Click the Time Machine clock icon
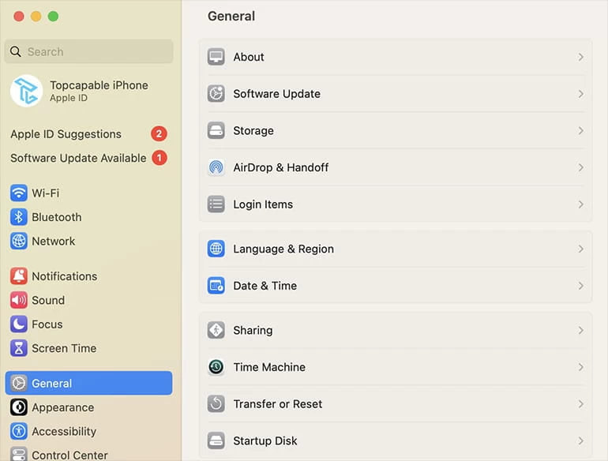The width and height of the screenshot is (608, 461). point(216,367)
